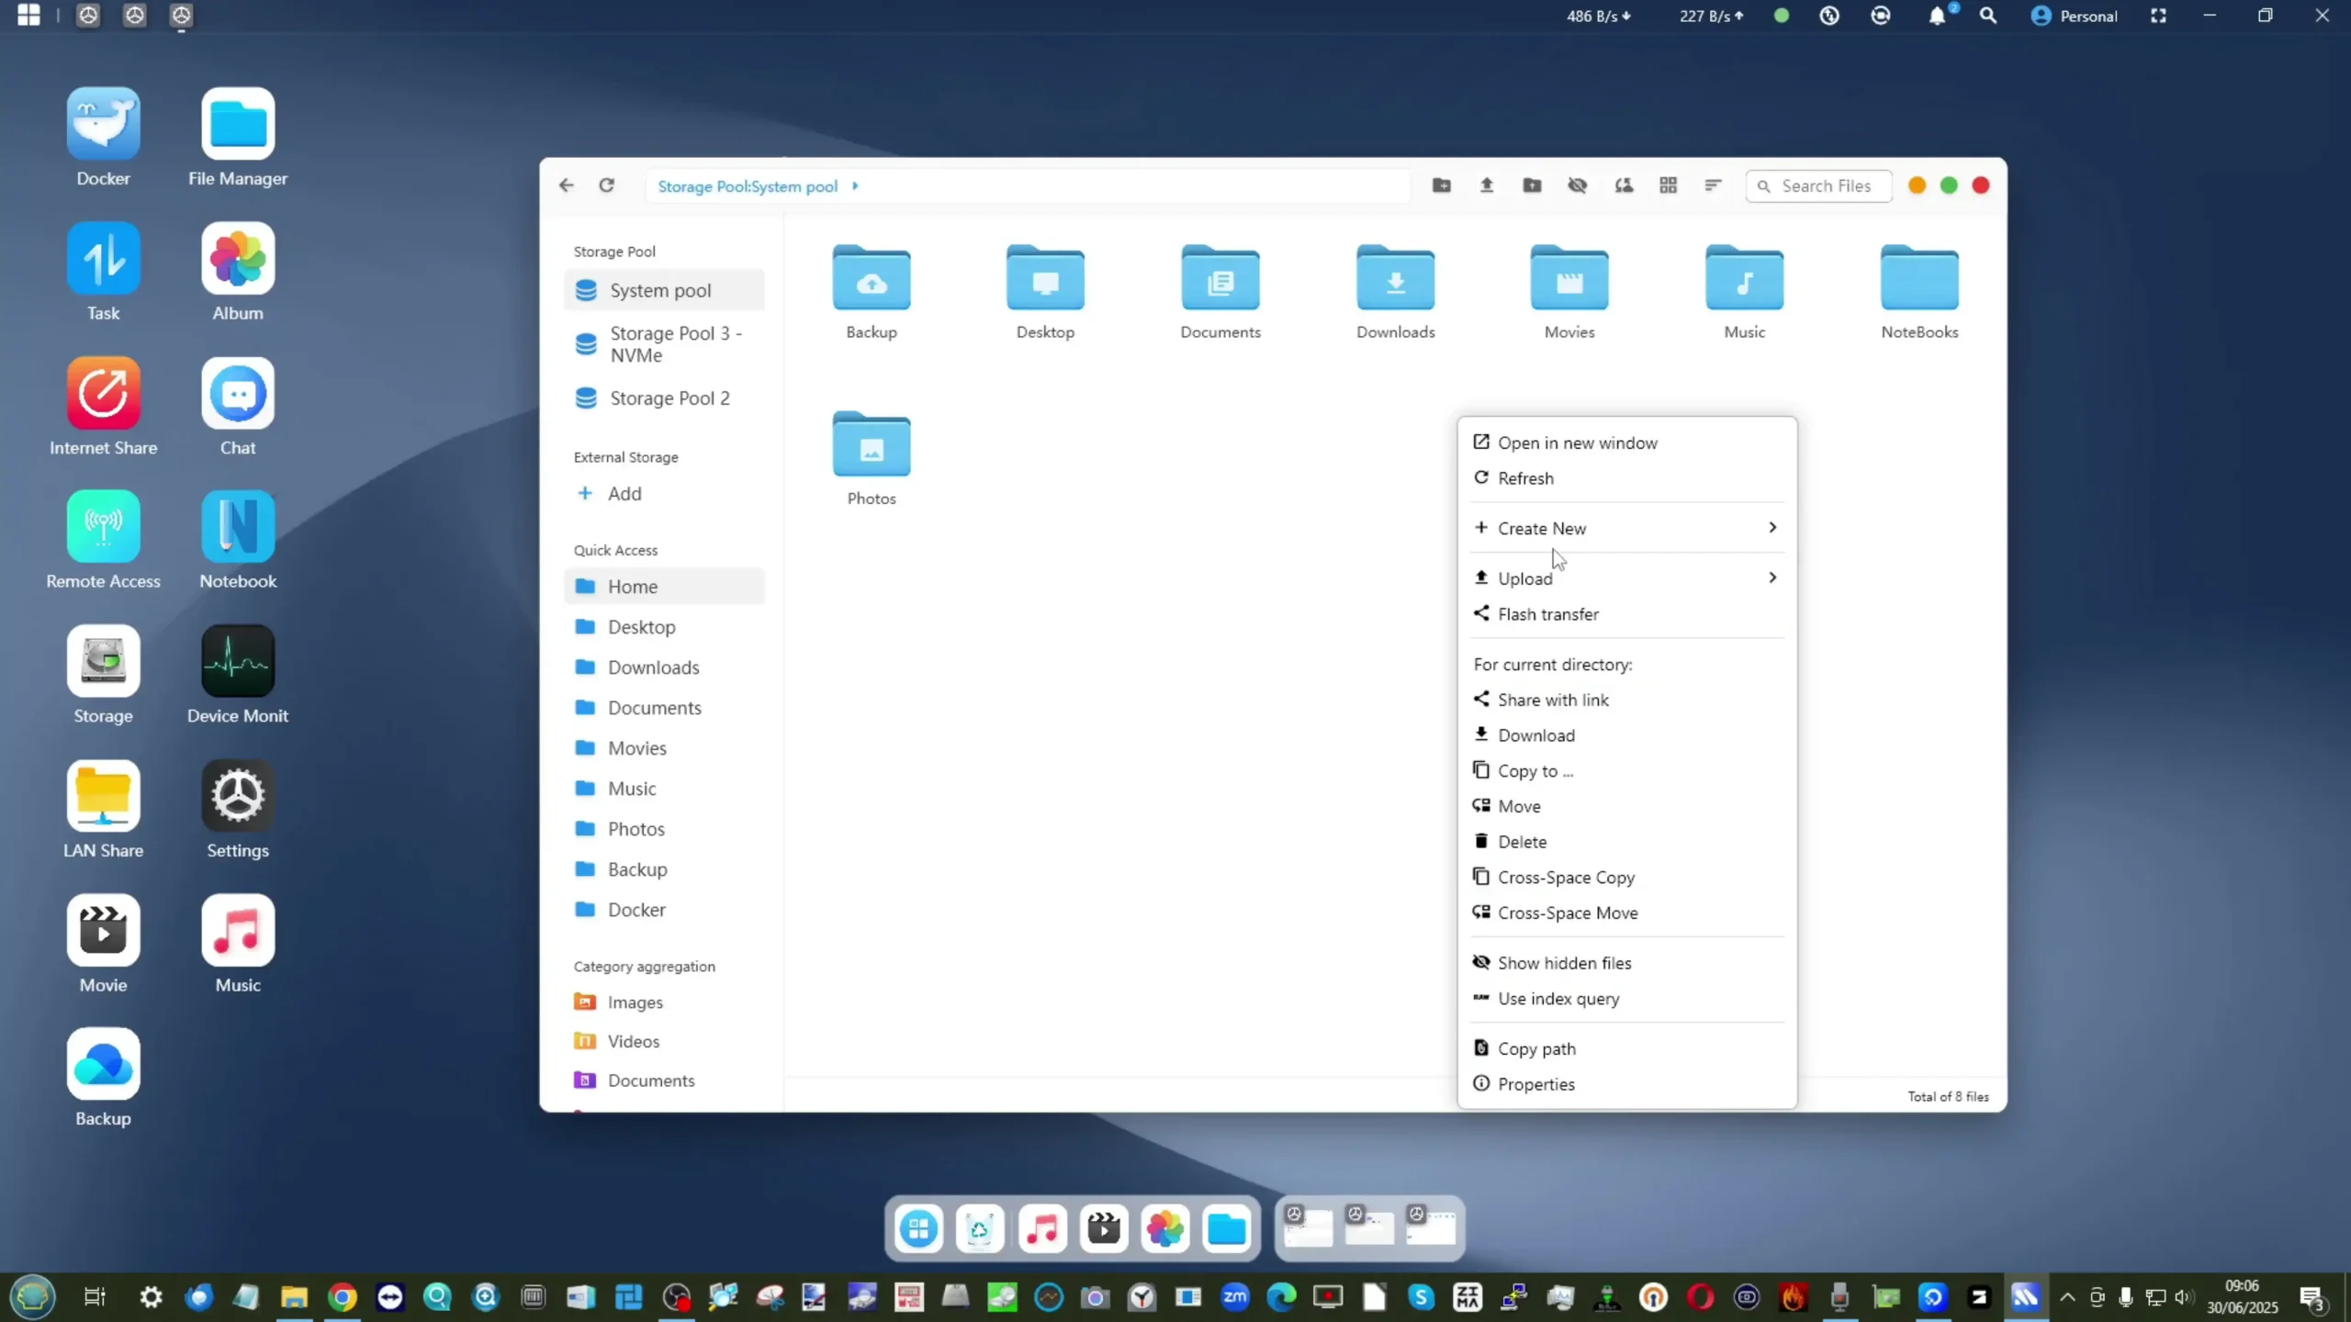
Task: Open Downloads in Quick Access sidebar
Action: click(664, 667)
